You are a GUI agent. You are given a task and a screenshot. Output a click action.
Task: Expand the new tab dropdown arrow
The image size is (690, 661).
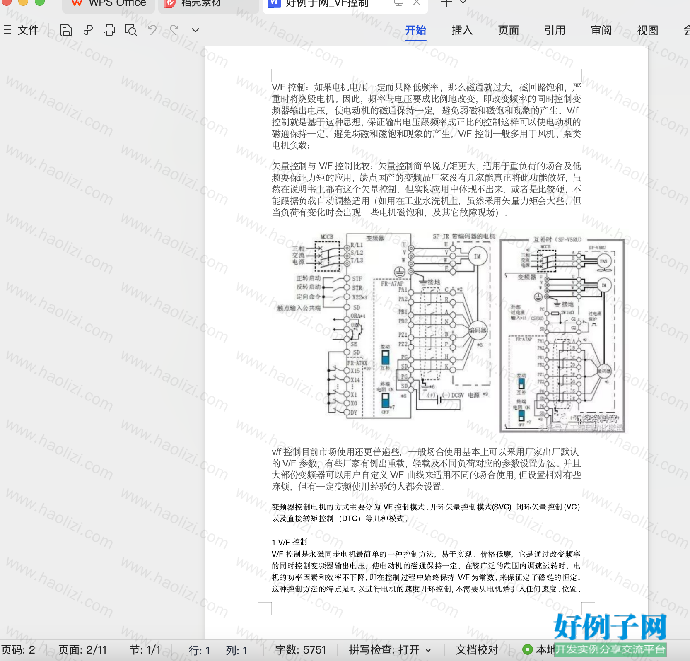(463, 2)
